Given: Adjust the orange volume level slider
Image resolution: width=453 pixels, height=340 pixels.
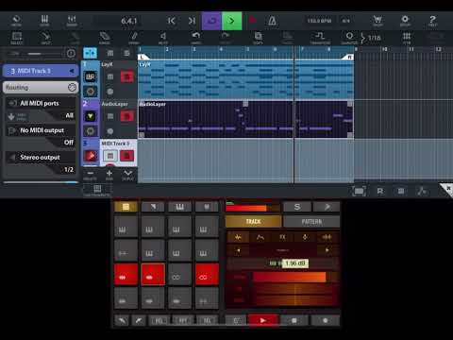Looking at the screenshot, I should click(290, 277).
